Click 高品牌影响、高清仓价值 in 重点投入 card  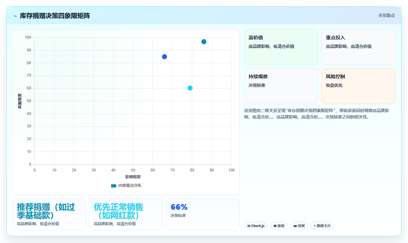coord(349,47)
